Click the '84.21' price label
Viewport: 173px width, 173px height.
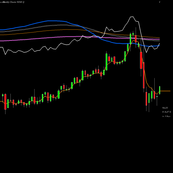pyautogui.click(x=165, y=108)
